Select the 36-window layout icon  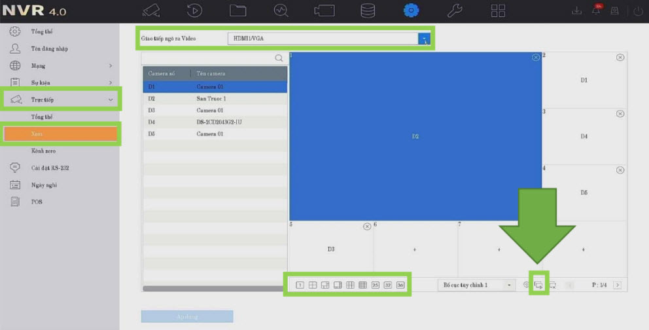click(x=400, y=285)
